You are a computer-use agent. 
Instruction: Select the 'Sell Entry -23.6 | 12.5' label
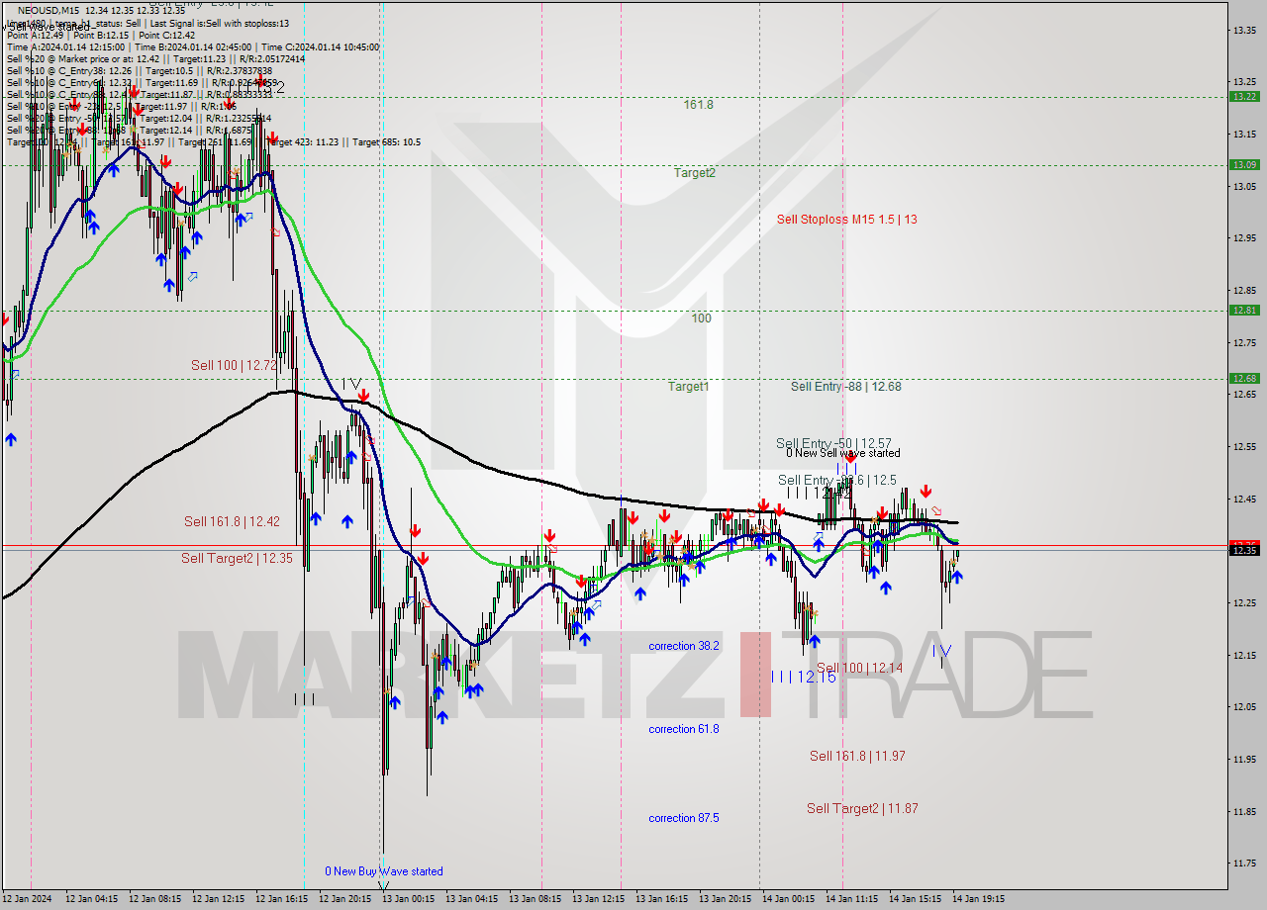[836, 480]
